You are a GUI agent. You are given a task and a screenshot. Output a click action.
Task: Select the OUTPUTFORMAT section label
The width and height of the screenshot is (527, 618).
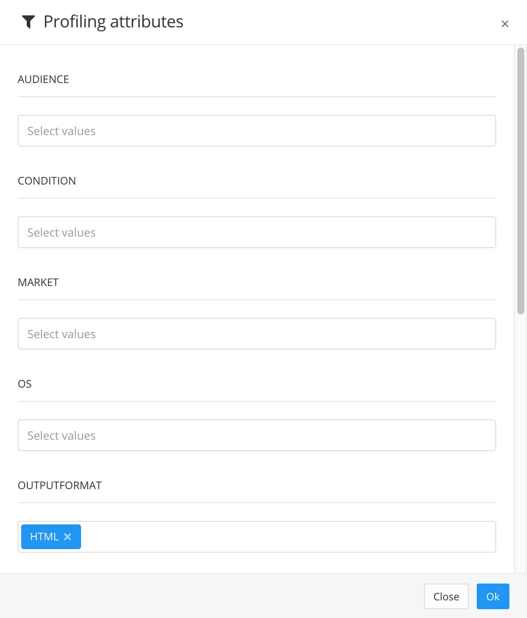click(x=59, y=485)
